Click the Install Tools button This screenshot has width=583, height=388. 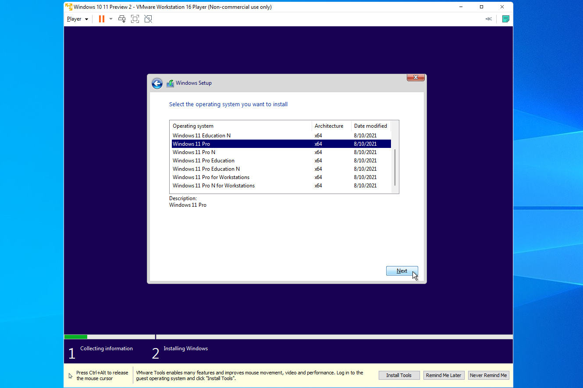coord(399,375)
